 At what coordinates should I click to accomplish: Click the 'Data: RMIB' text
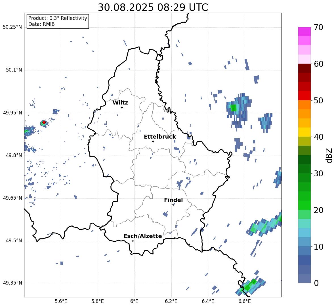[x=41, y=24]
